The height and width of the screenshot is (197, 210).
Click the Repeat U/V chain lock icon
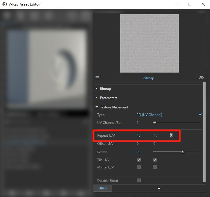[x=171, y=135]
